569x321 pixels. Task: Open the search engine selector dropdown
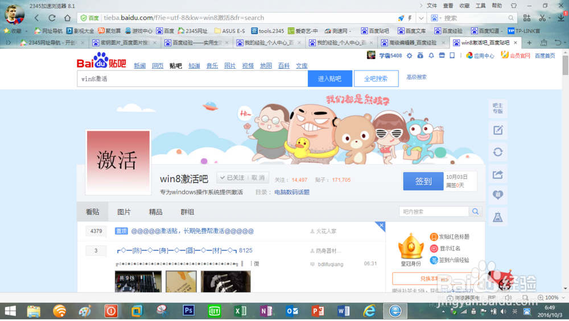436,18
